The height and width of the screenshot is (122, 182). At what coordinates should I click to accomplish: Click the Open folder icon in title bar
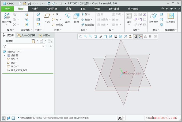tap(25, 3)
